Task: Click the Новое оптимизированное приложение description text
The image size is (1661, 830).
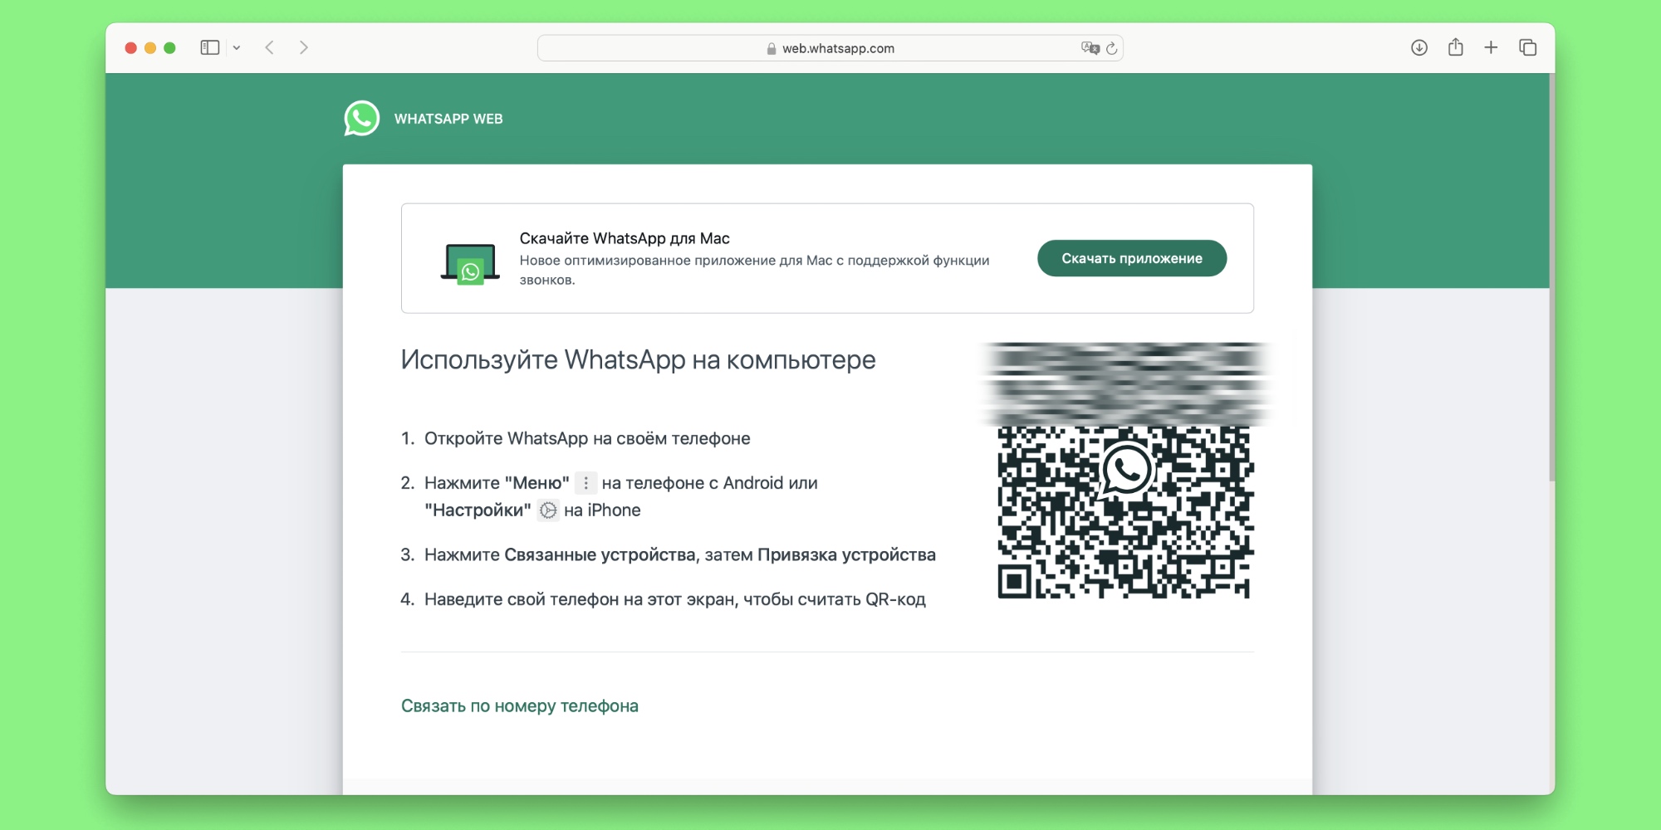Action: [x=754, y=270]
